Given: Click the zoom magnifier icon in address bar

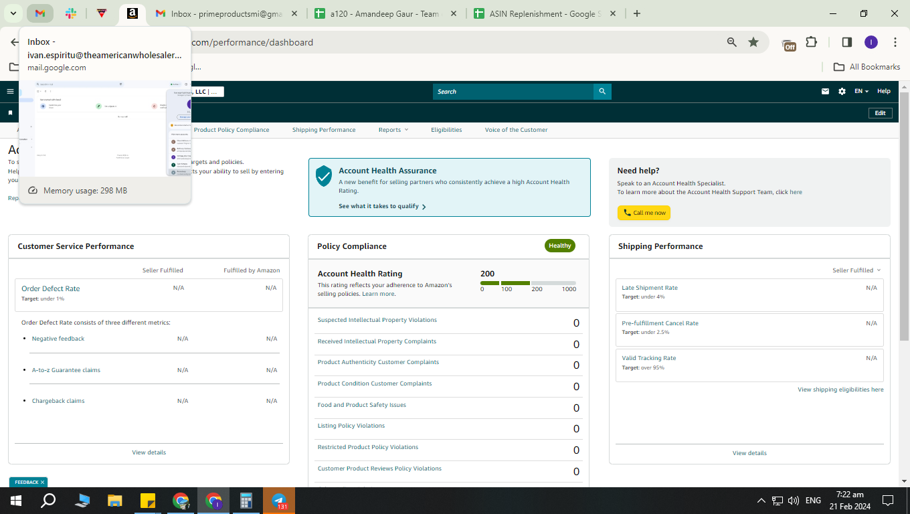Looking at the screenshot, I should pyautogui.click(x=732, y=42).
